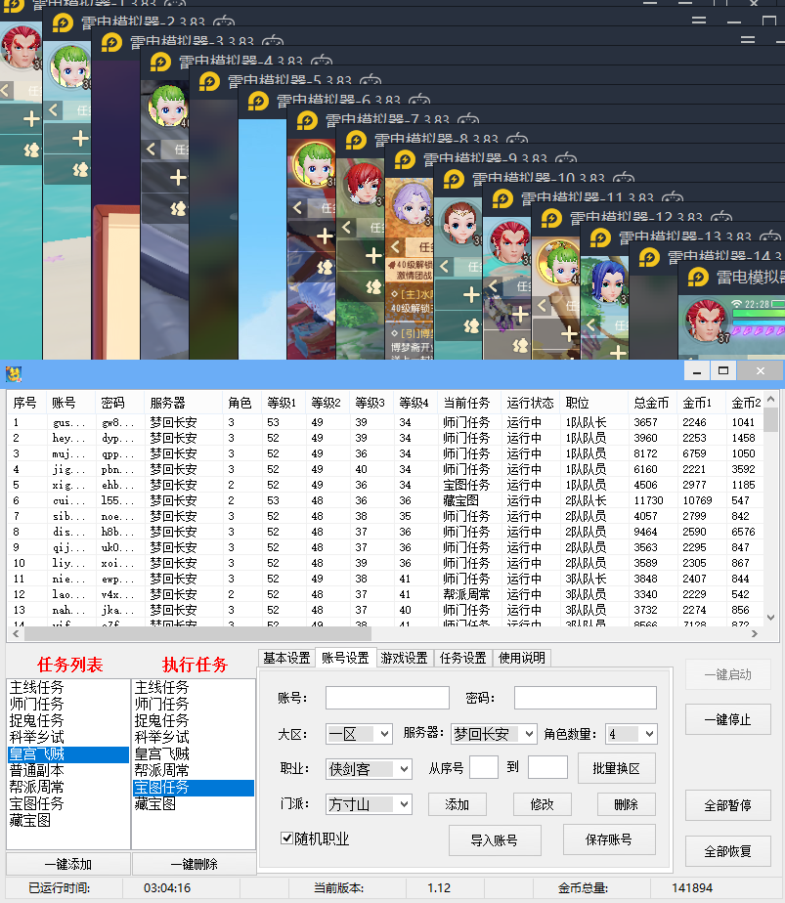
Task: Tap the team members icon in emulator window 8
Action: click(x=373, y=286)
